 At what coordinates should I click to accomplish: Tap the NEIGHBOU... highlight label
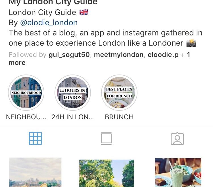click(x=26, y=117)
